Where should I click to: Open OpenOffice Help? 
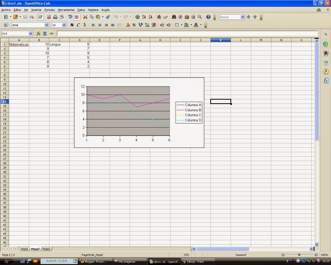click(x=208, y=17)
